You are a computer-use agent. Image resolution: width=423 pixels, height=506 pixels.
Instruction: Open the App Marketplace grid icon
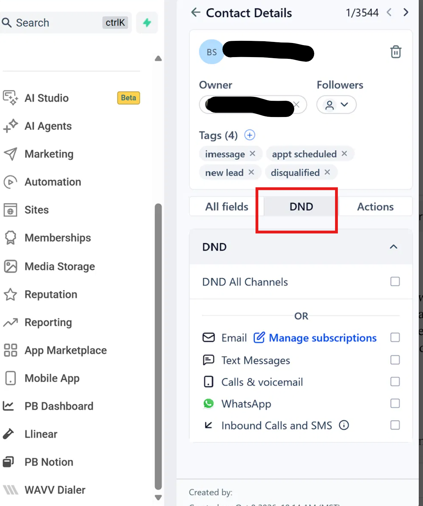coord(10,350)
